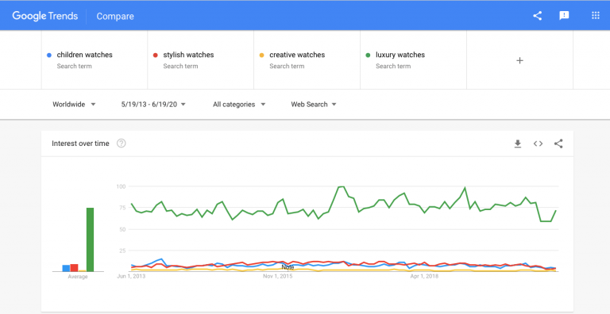Open the embed code icon for chart
The width and height of the screenshot is (610, 314).
538,144
